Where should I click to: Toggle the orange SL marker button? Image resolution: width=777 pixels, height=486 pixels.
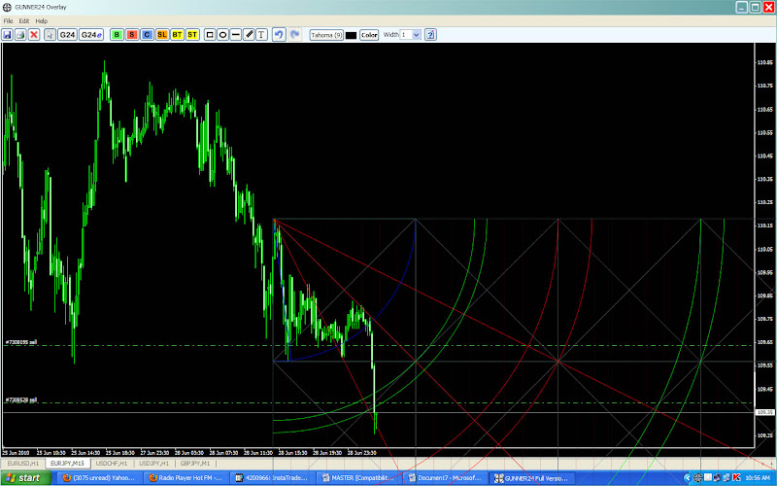click(162, 35)
